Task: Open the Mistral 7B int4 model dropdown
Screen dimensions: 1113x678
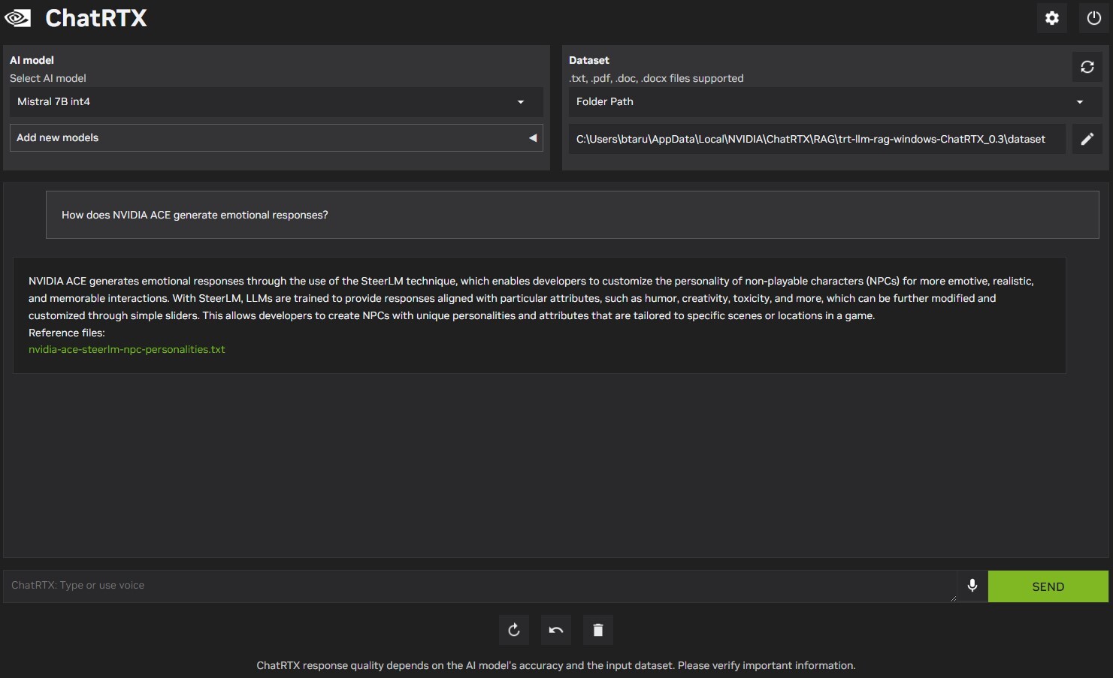Action: 276,102
